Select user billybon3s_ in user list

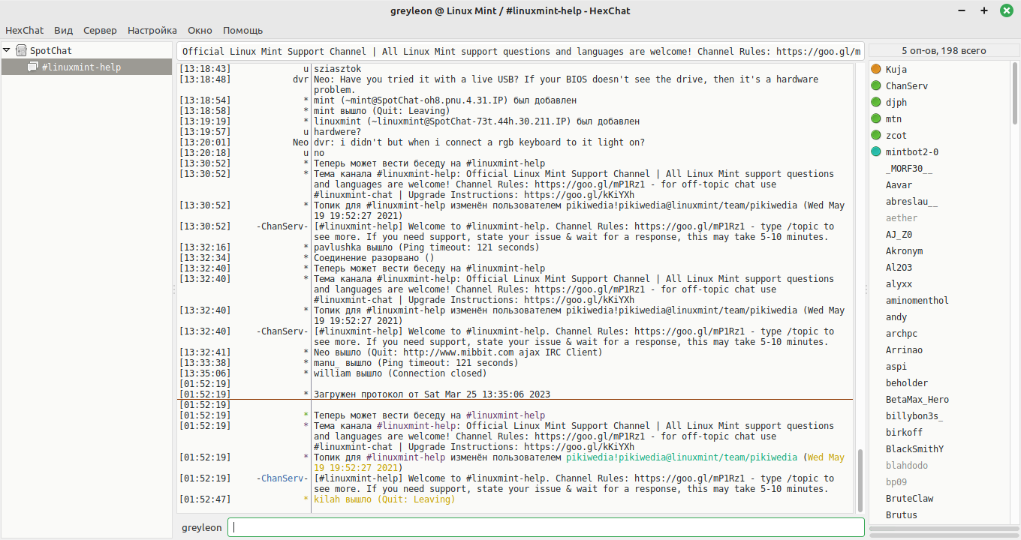pos(914,415)
